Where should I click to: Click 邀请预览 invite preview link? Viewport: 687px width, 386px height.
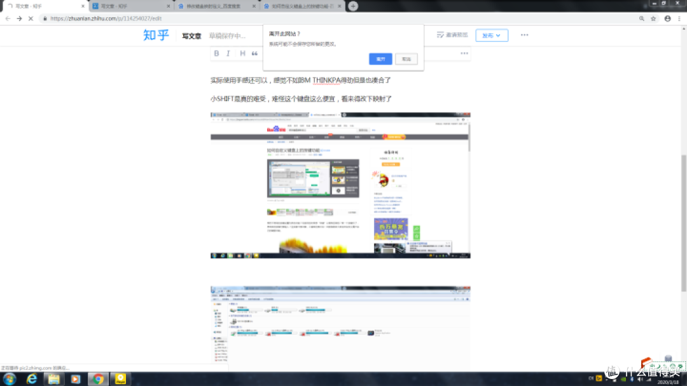452,35
